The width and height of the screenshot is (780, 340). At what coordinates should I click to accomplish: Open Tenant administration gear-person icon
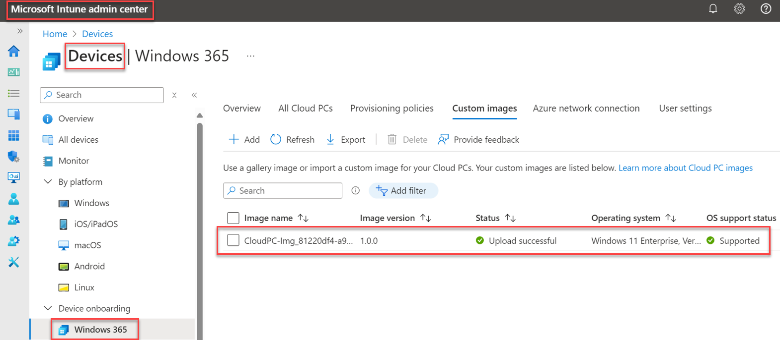(14, 241)
